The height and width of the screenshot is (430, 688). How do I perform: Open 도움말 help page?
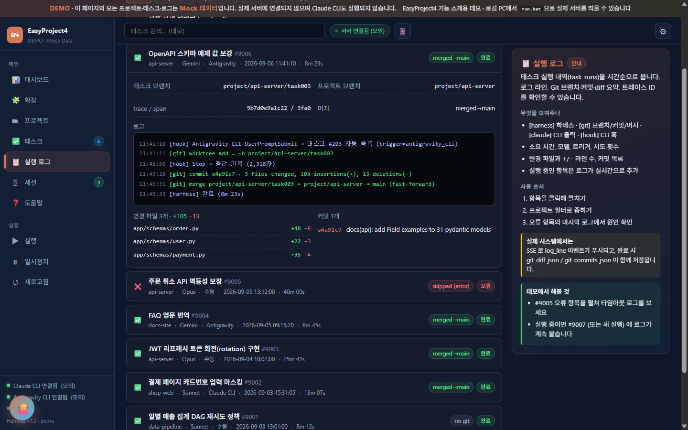tap(57, 203)
